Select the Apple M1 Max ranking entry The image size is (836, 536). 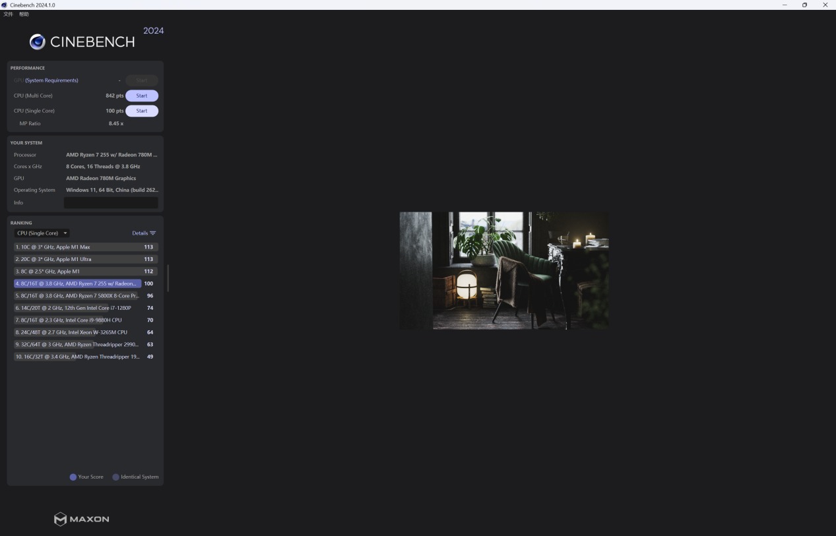pyautogui.click(x=86, y=247)
